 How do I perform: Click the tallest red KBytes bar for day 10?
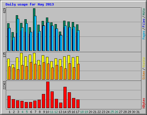[48, 95]
